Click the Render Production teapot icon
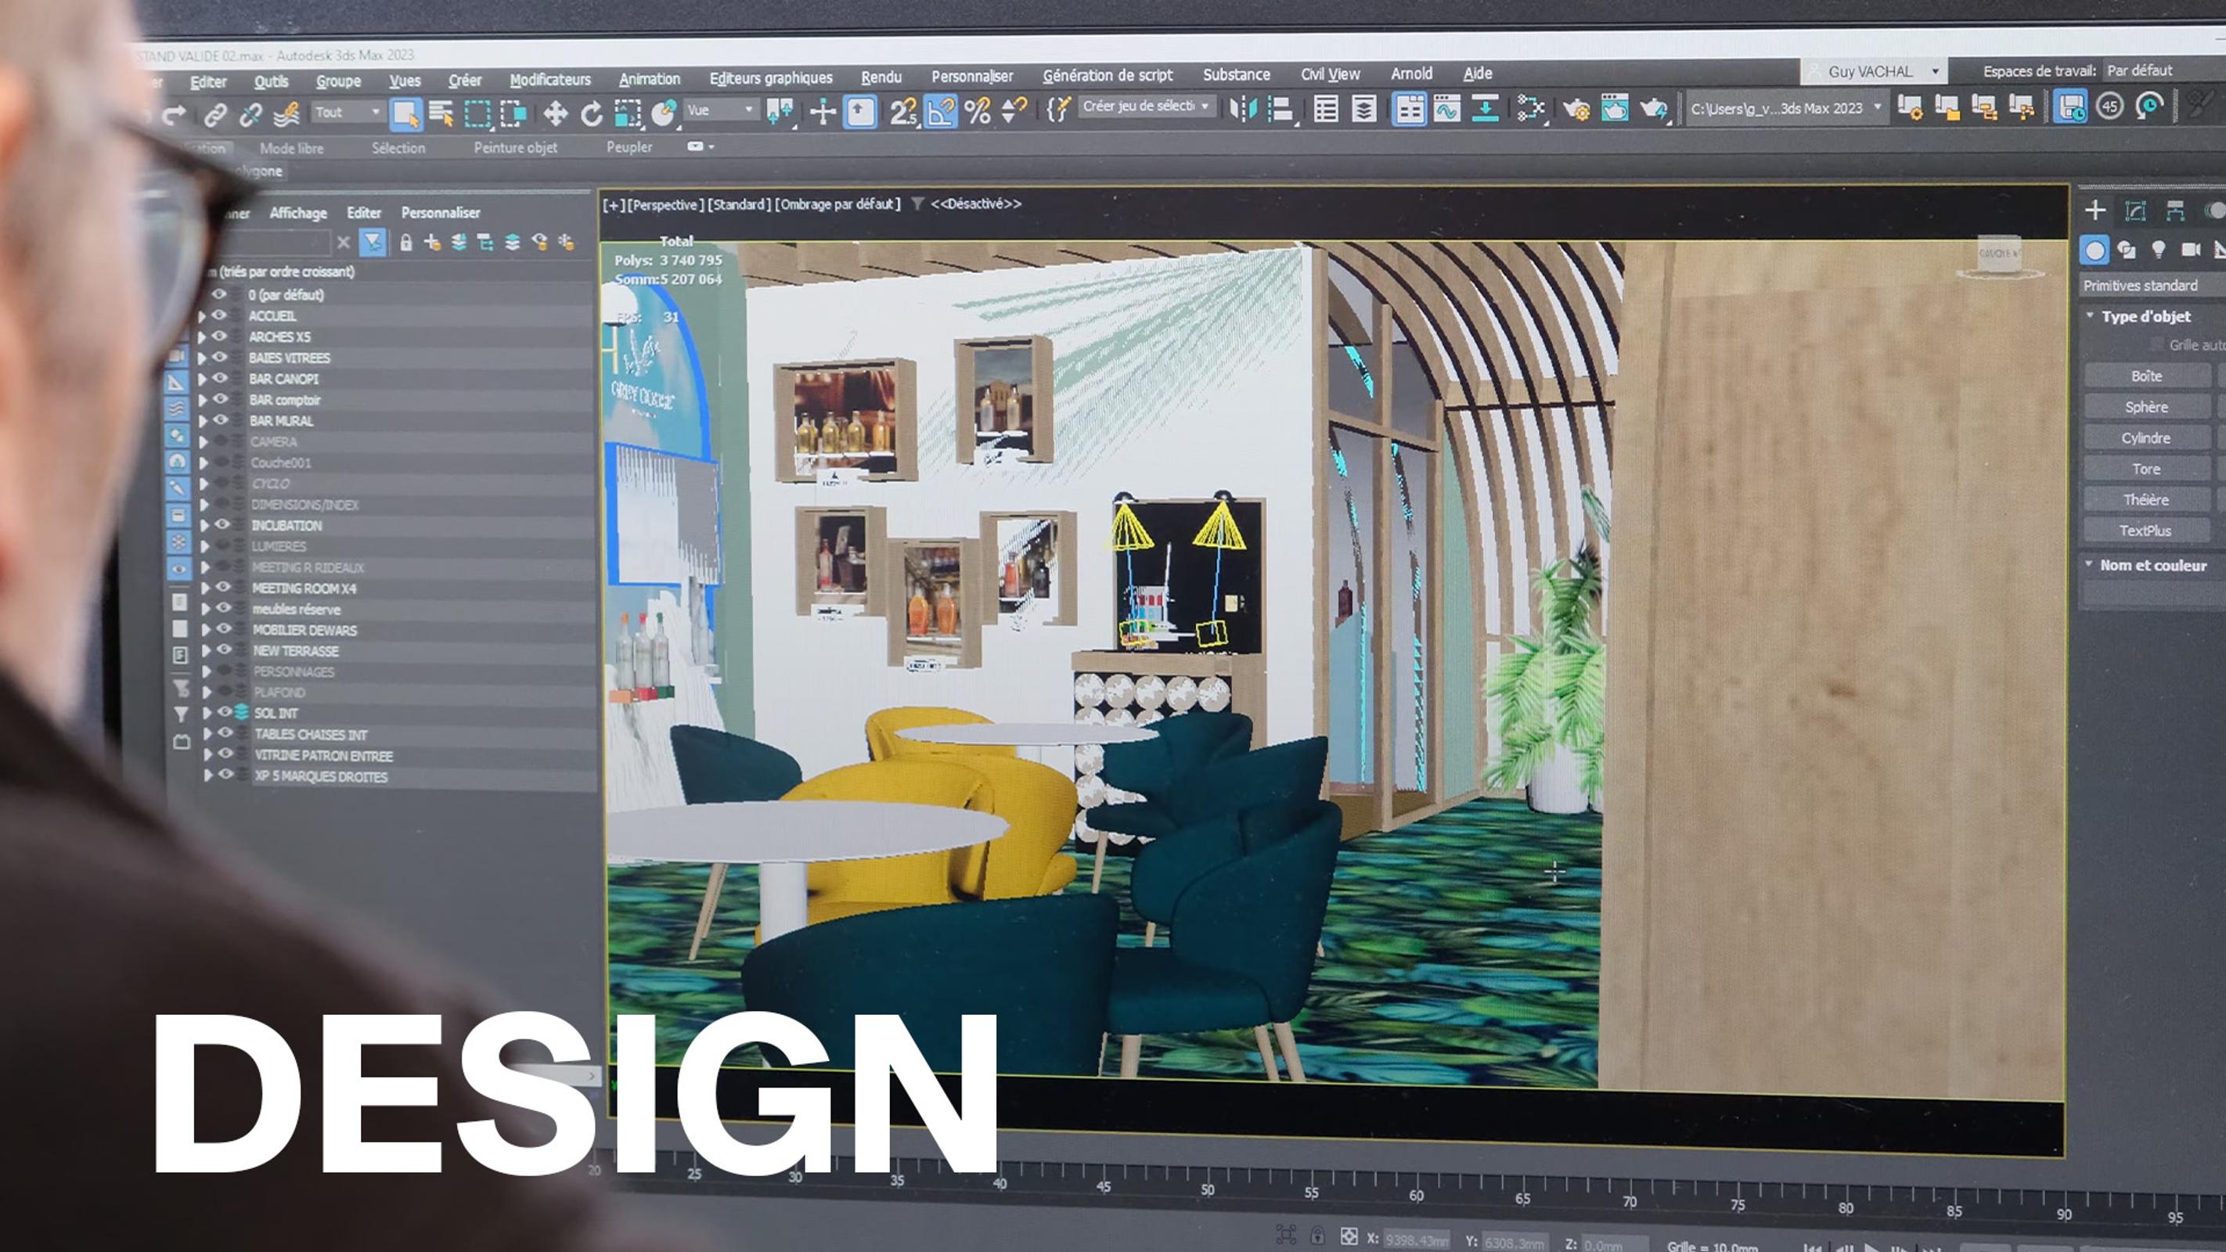2226x1252 pixels. [x=1652, y=109]
